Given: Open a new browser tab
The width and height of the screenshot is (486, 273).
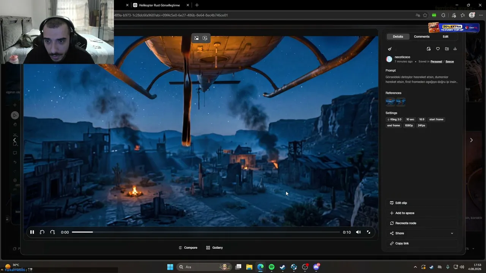Looking at the screenshot, I should point(197,5).
